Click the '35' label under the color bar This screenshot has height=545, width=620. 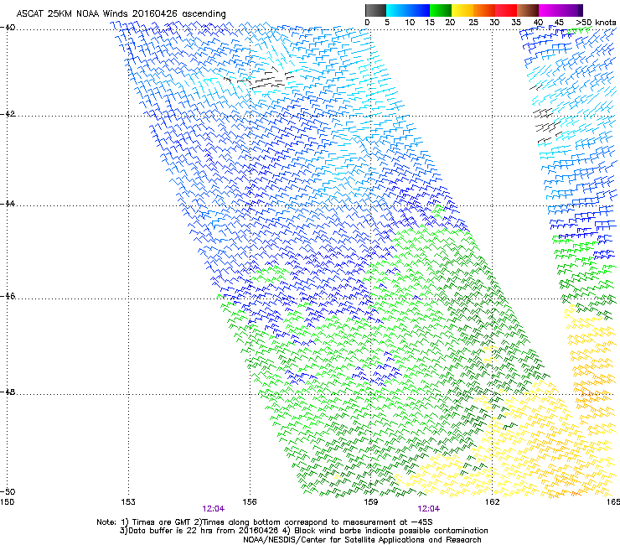point(516,23)
